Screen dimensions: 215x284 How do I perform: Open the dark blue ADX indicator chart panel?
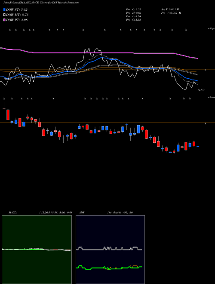(x=110, y=250)
